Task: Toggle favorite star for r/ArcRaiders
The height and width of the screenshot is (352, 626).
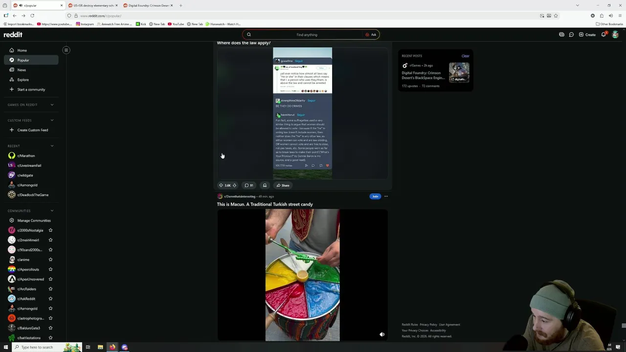Action: [50, 289]
